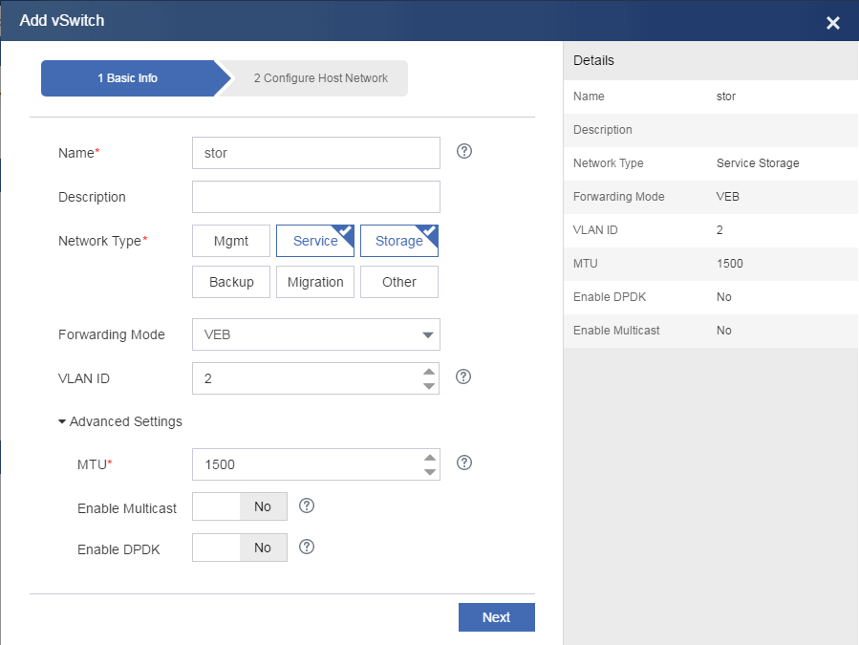Switch to Configure Host Network step
The height and width of the screenshot is (645, 859).
point(320,78)
